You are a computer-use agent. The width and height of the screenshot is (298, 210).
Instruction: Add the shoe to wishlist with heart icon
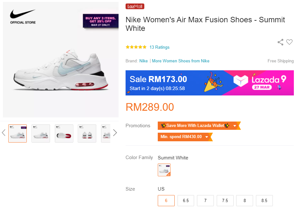[289, 42]
